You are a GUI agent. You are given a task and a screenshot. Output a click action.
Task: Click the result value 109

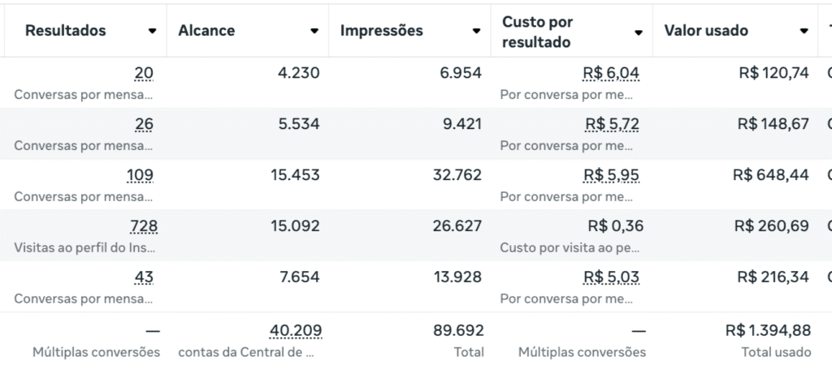click(140, 175)
